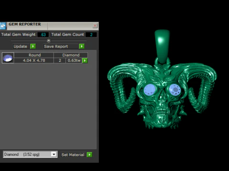Click the pendant bail on the model

click(162, 46)
